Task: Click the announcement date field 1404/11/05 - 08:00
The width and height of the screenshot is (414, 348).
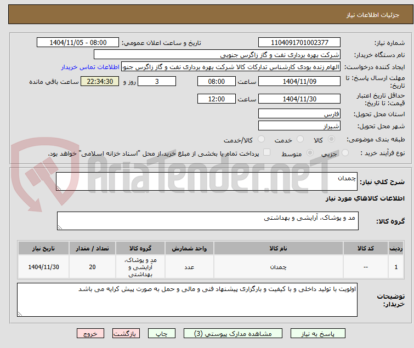Action: (x=78, y=43)
